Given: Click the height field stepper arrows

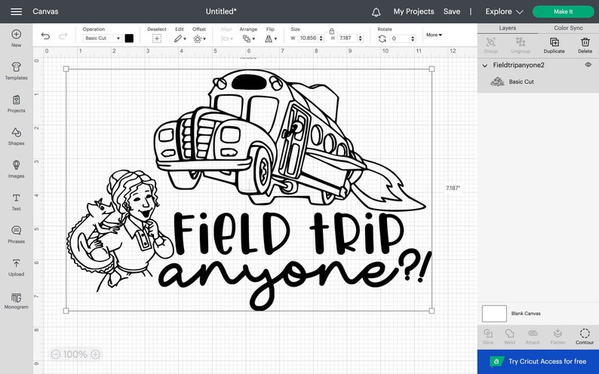Looking at the screenshot, I should click(361, 38).
